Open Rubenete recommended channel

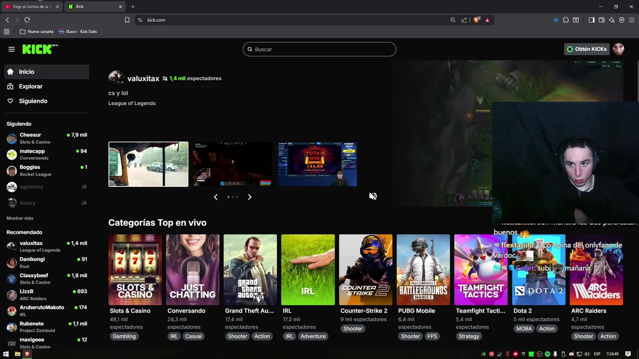coord(47,327)
